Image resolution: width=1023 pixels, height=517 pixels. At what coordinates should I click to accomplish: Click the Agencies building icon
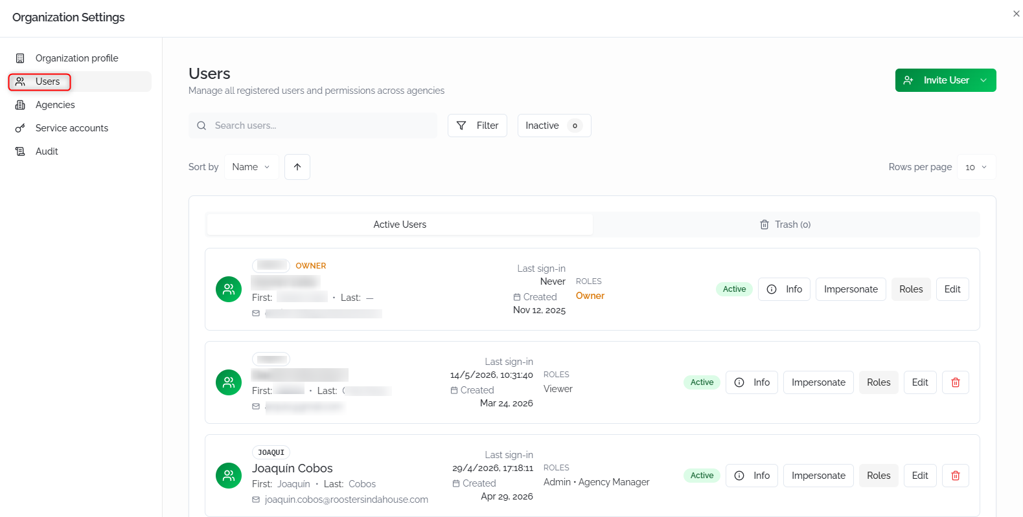tap(20, 105)
